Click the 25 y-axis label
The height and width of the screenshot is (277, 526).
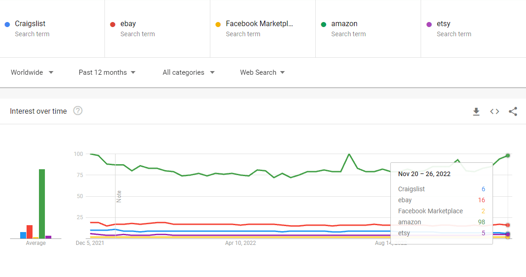click(x=80, y=217)
